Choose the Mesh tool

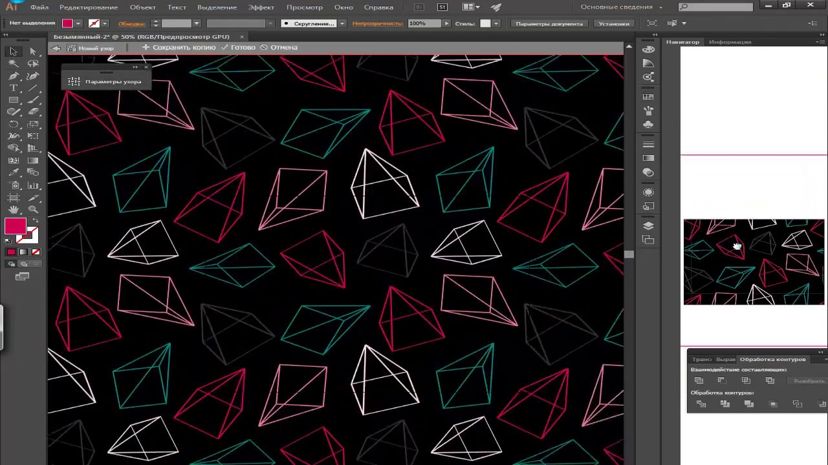(x=14, y=160)
